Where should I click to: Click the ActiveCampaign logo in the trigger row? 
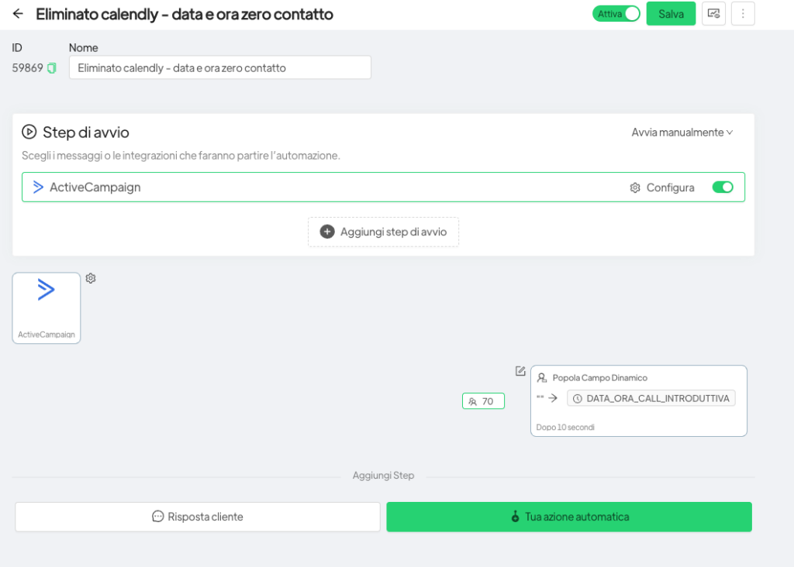pyautogui.click(x=38, y=187)
